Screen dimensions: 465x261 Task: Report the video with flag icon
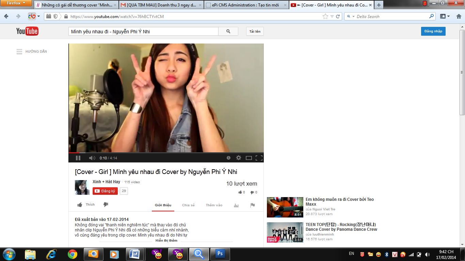(x=253, y=205)
